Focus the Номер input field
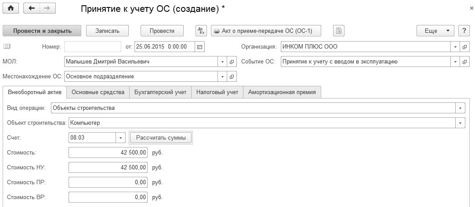Image resolution: width=475 pixels, height=207 pixels. click(93, 47)
